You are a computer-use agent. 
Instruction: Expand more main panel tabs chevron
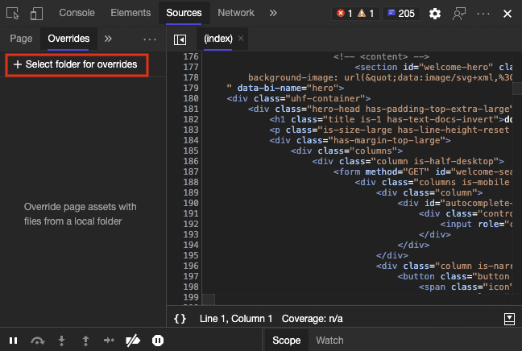click(x=273, y=13)
